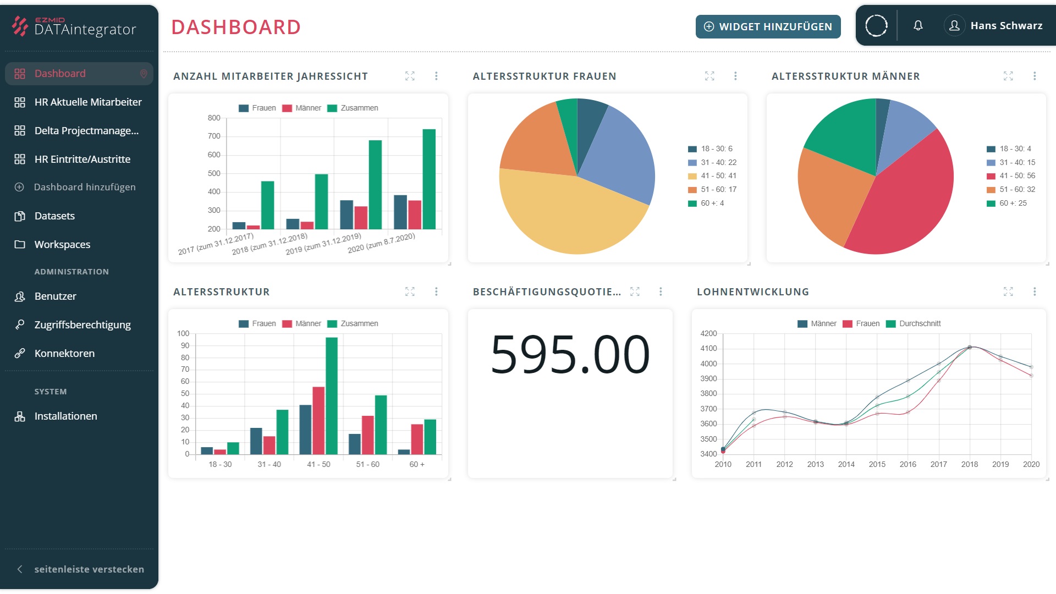Open Zugriffsberechtigung page
Viewport: 1056px width, 594px height.
click(79, 325)
